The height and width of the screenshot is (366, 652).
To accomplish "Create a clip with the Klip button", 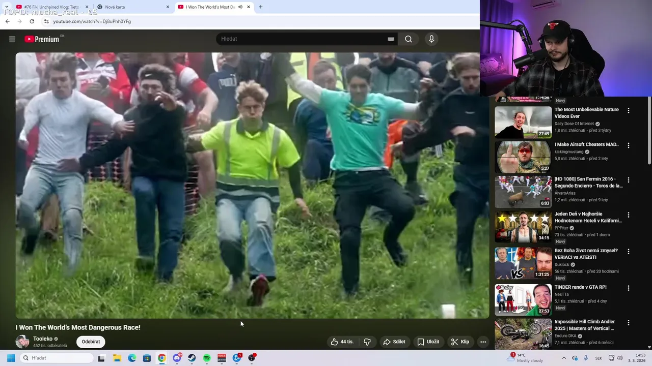I will click(x=460, y=342).
